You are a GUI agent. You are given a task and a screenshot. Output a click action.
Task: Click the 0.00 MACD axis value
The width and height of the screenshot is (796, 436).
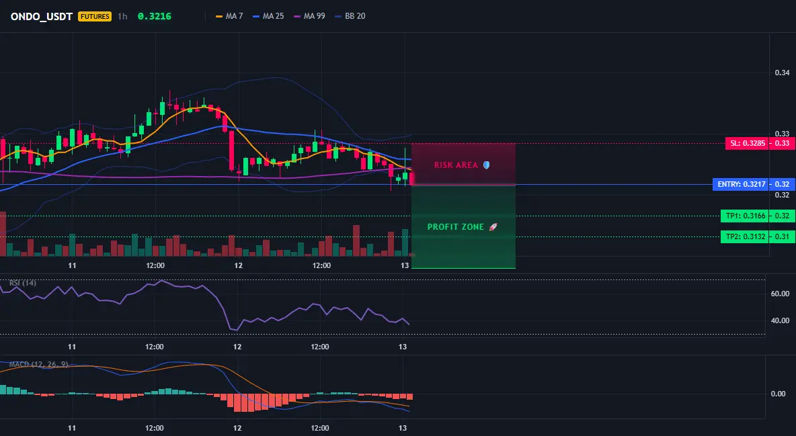tap(779, 394)
